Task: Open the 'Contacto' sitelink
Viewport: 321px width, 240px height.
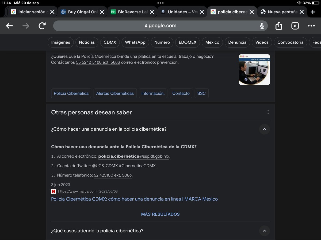Action: coord(181,93)
